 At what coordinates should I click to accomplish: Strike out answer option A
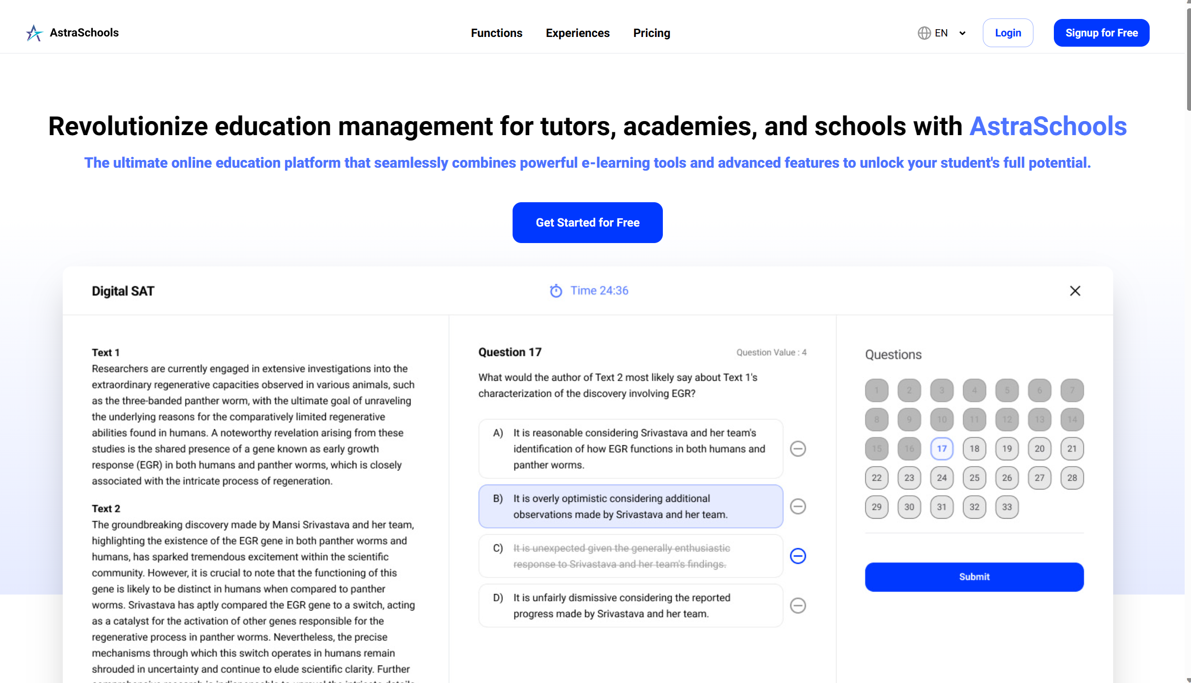pos(798,449)
